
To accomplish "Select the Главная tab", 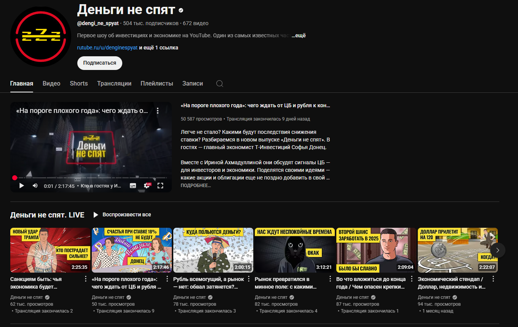I will (22, 84).
